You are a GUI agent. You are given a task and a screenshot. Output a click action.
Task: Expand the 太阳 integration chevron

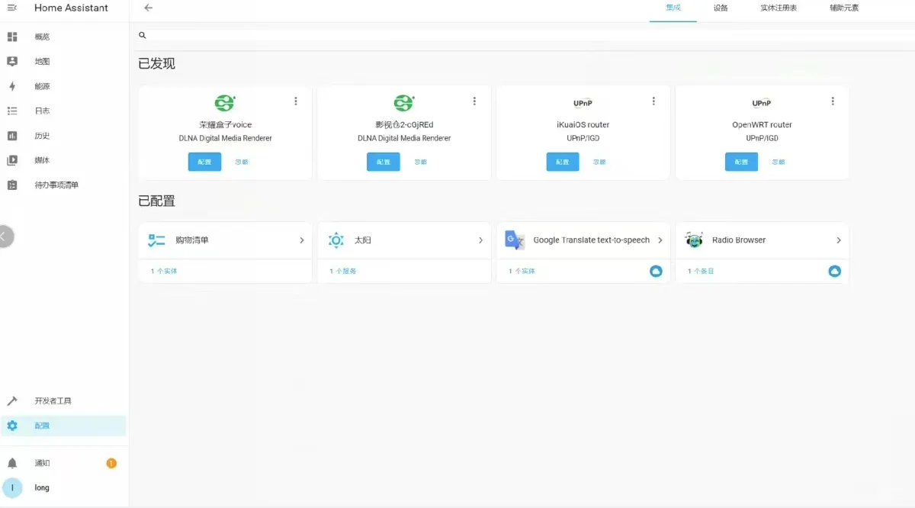(480, 240)
